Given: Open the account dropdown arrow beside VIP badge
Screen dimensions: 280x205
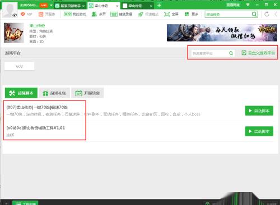Looking at the screenshot, I should [x=51, y=6].
